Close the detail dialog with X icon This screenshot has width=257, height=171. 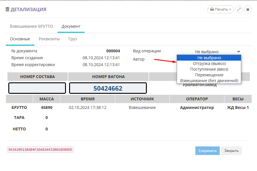click(x=248, y=9)
